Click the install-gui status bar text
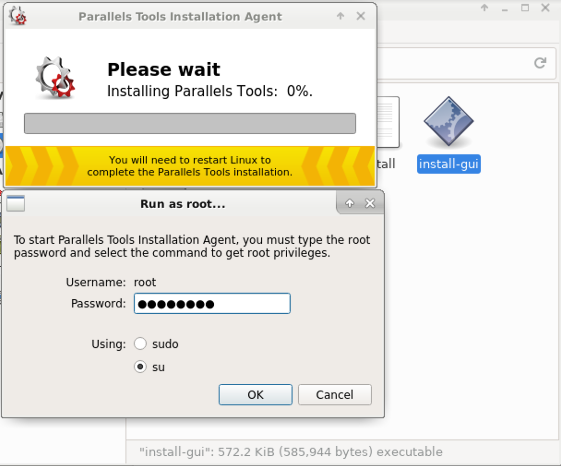The height and width of the screenshot is (466, 561). pos(291,452)
